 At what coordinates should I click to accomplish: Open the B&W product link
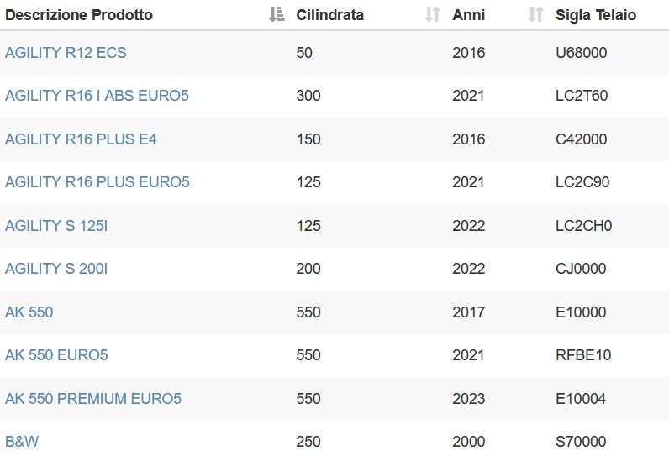(x=22, y=442)
